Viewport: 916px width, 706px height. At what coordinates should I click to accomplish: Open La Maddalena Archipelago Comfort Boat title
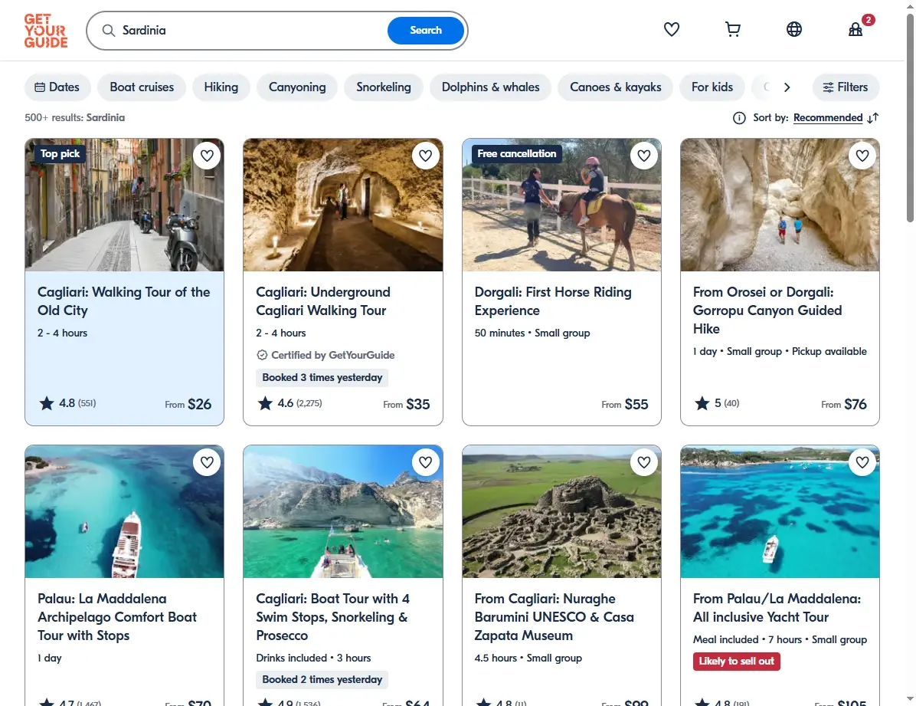click(x=117, y=617)
